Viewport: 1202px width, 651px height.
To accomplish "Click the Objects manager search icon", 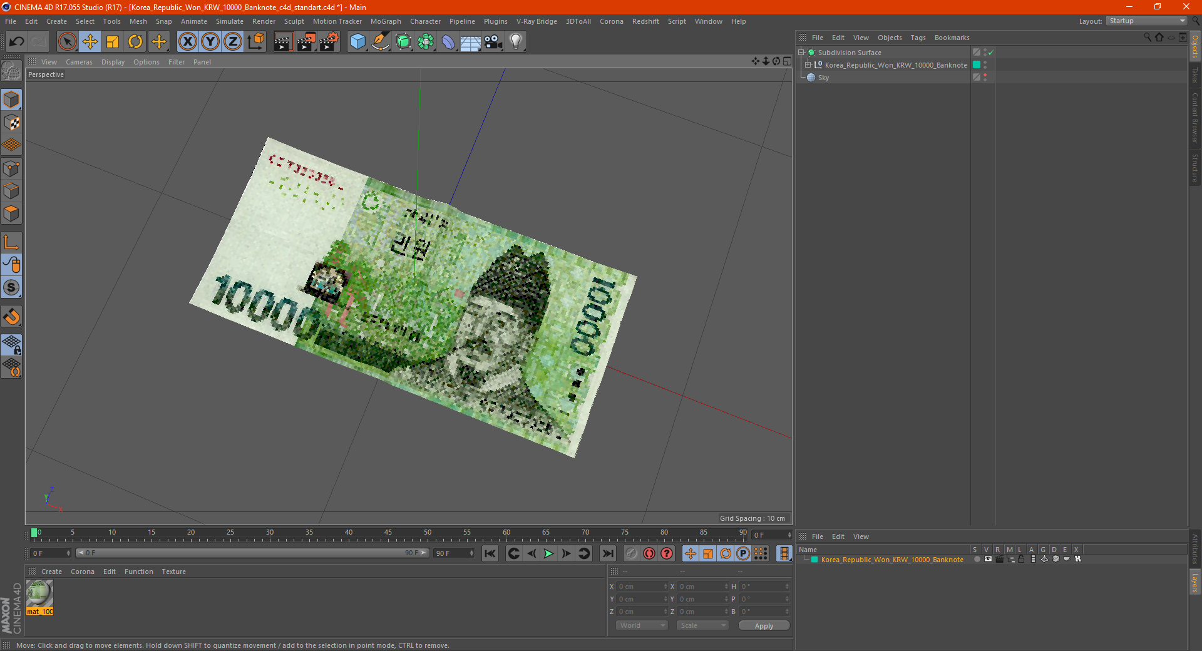I will (1147, 38).
